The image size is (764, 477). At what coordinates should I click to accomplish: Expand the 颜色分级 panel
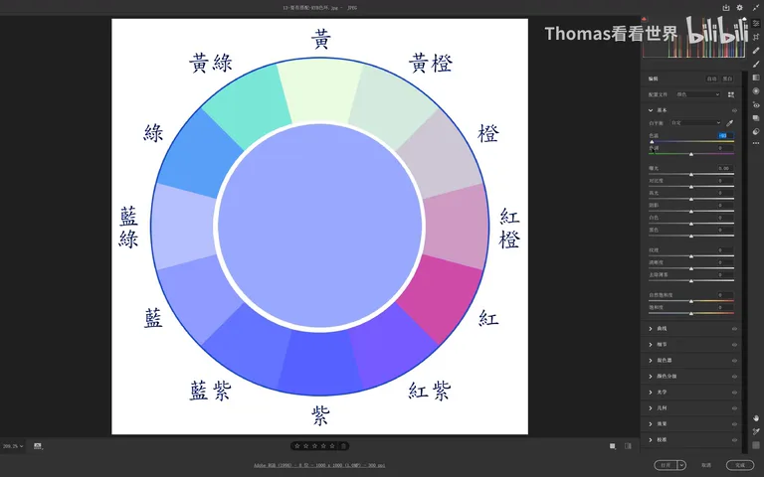coord(651,377)
